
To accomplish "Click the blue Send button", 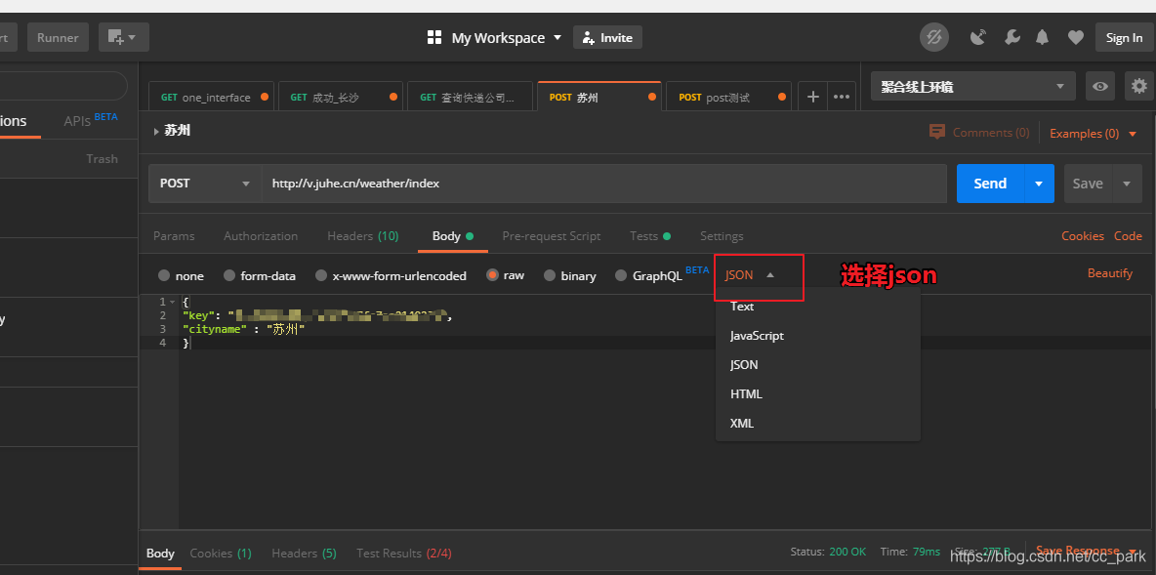I will coord(990,184).
